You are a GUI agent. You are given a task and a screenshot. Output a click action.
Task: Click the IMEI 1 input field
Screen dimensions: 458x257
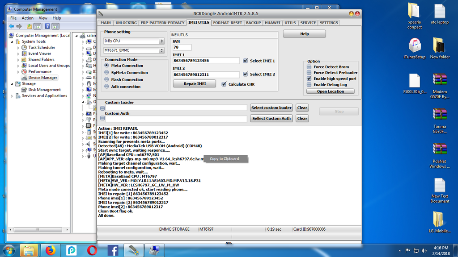tap(206, 61)
